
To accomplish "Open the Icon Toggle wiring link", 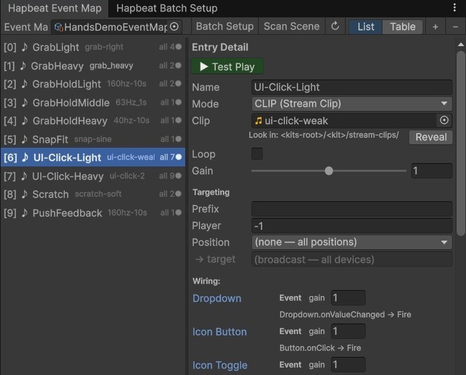I will [220, 365].
